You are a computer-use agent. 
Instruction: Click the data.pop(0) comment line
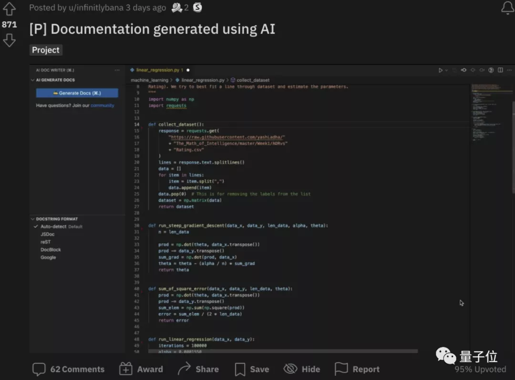point(234,194)
